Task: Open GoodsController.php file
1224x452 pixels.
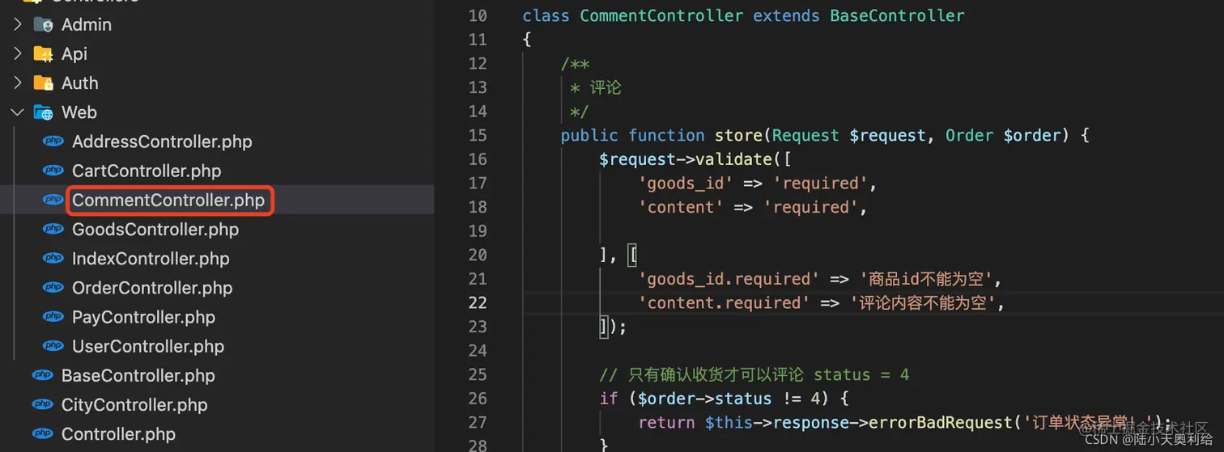Action: coord(155,229)
